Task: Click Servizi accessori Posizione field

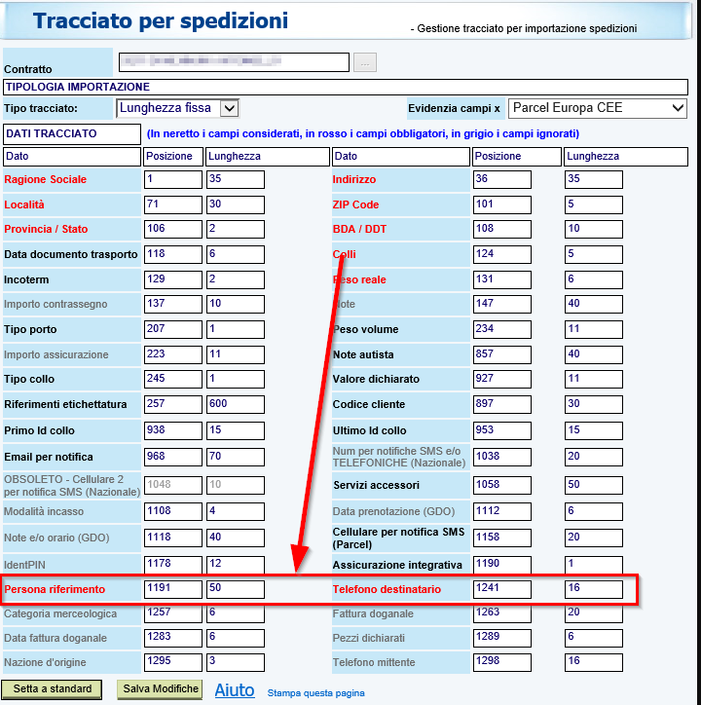Action: [x=501, y=485]
